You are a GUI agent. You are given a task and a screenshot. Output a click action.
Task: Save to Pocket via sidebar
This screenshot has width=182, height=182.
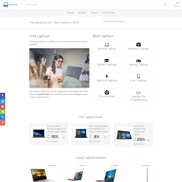(2, 106)
